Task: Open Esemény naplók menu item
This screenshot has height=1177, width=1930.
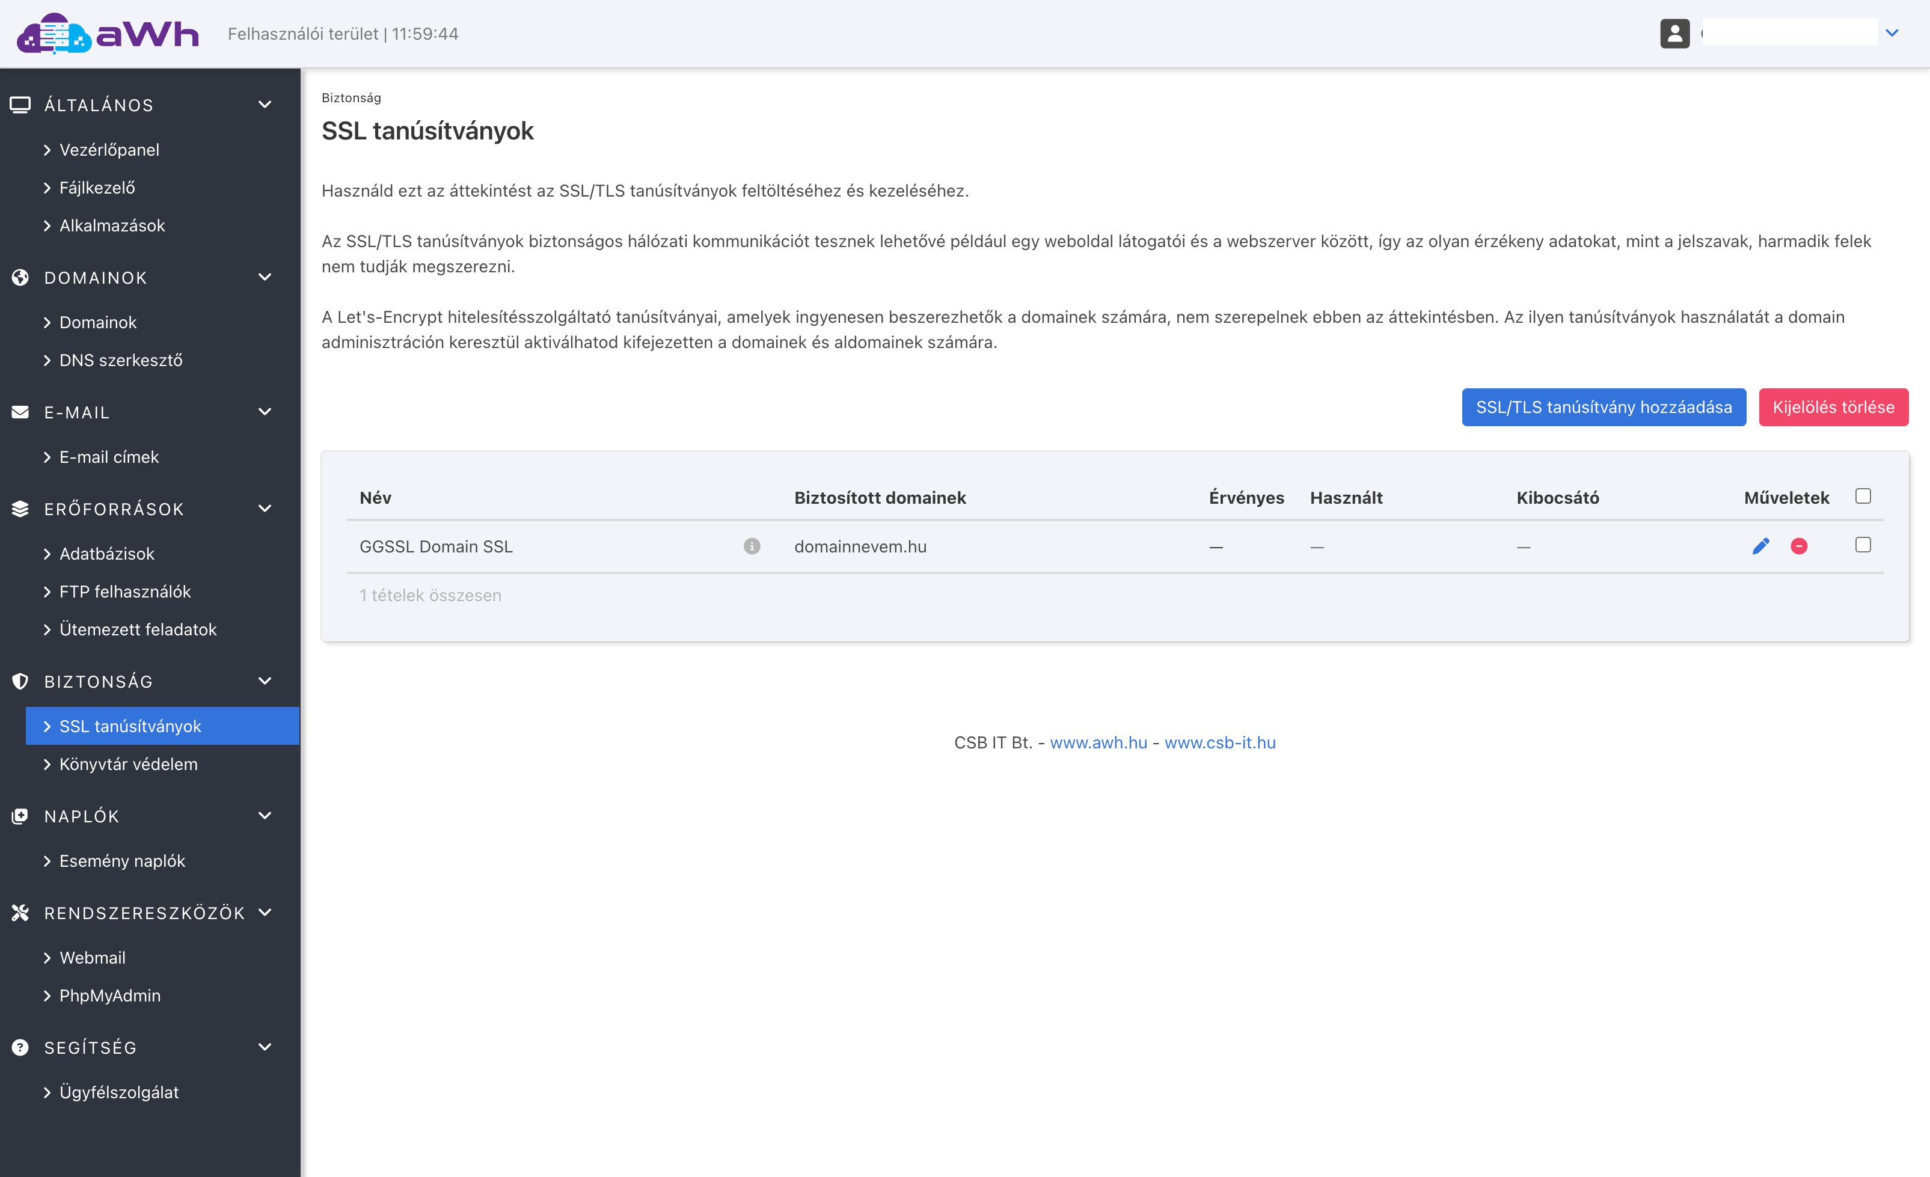Action: (122, 861)
